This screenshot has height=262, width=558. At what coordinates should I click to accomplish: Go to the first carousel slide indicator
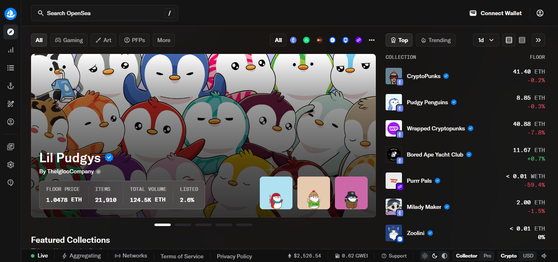(x=163, y=225)
